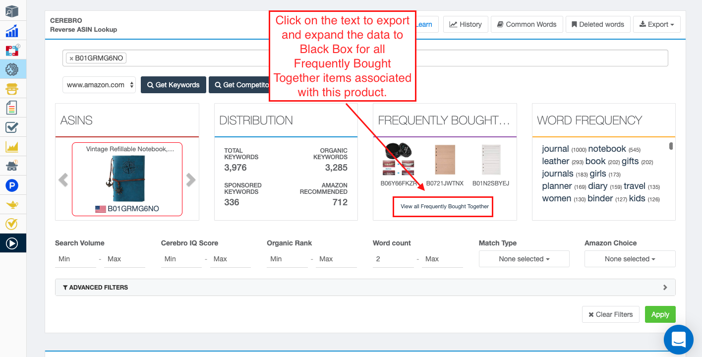
Task: Click the organic keywords value 3,285
Action: click(x=336, y=168)
